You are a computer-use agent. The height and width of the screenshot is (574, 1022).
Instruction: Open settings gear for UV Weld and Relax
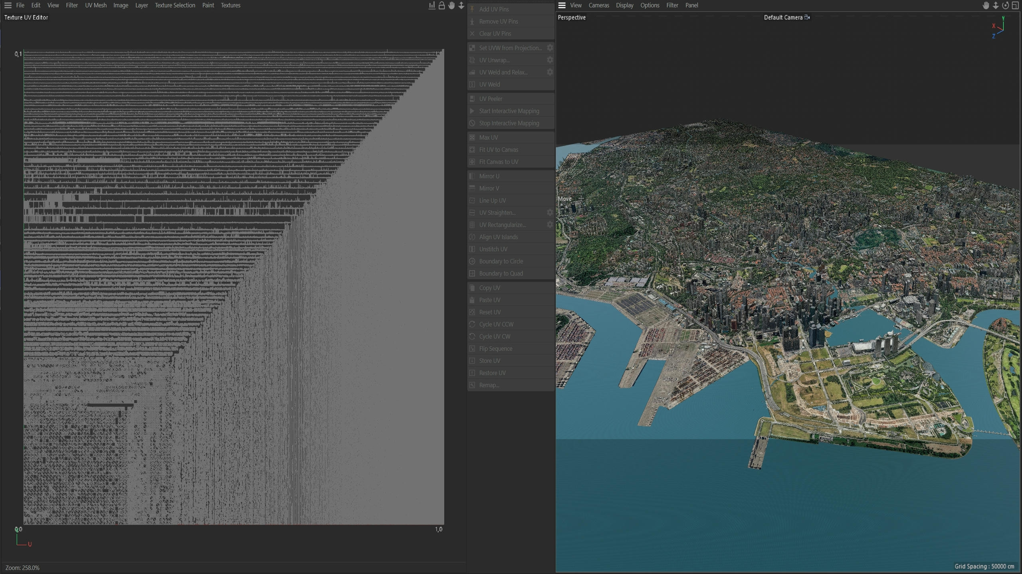click(x=550, y=72)
